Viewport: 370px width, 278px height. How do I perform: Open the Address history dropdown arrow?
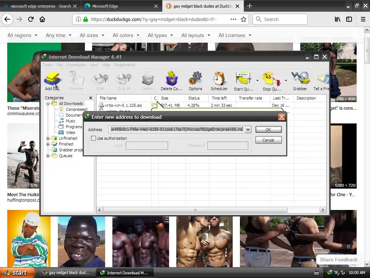tap(248, 129)
